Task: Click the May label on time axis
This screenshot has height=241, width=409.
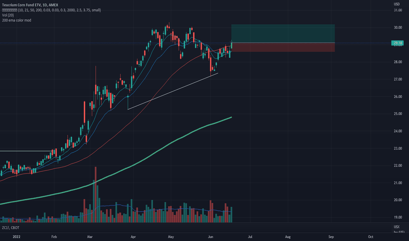Action: (x=171, y=237)
